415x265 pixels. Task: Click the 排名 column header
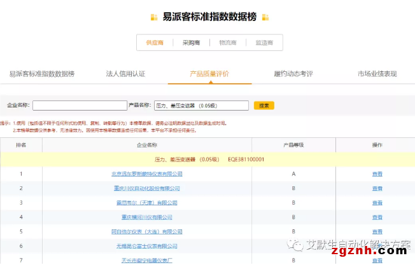tap(21, 145)
